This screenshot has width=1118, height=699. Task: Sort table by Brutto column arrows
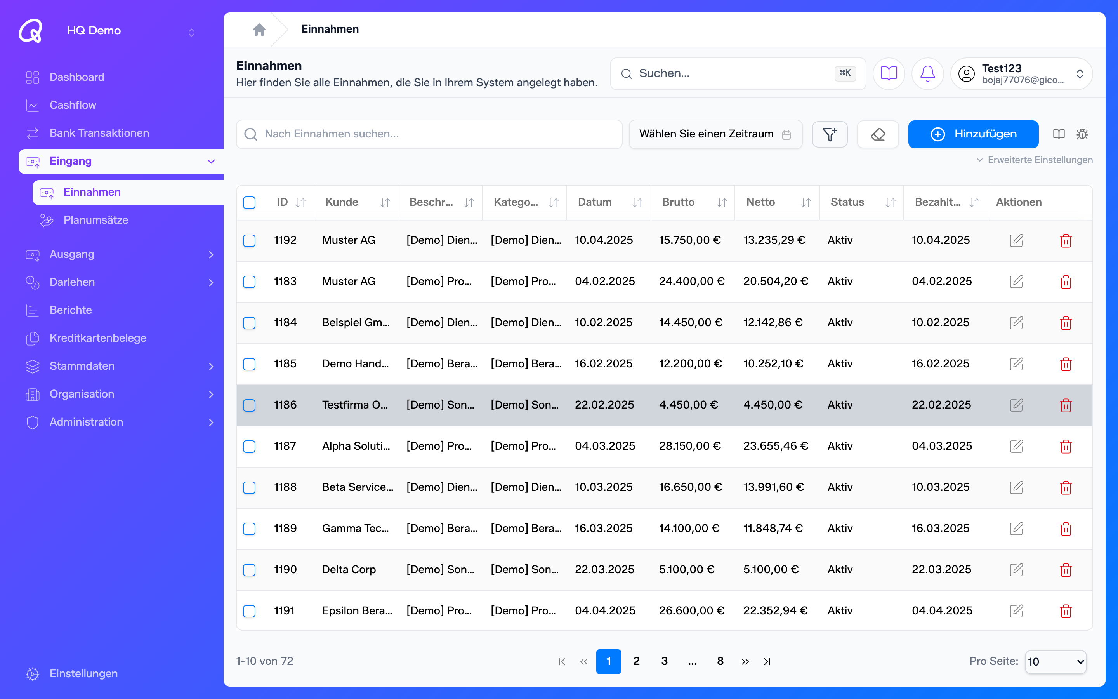722,202
